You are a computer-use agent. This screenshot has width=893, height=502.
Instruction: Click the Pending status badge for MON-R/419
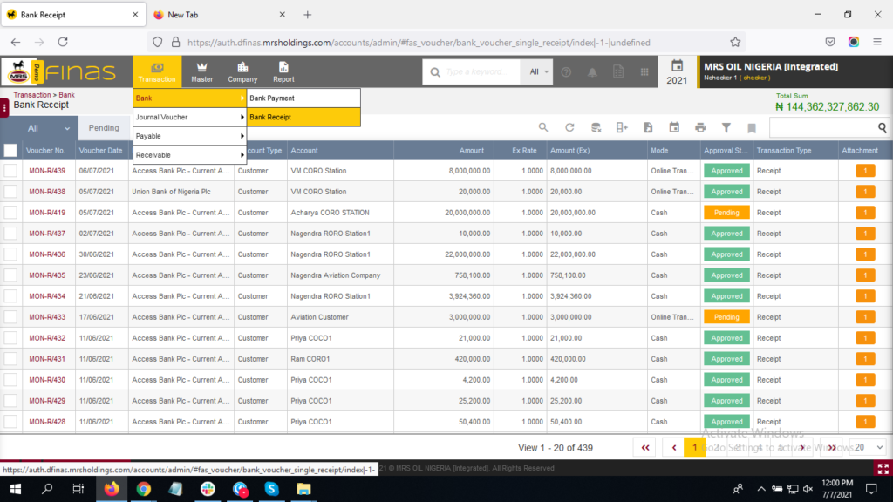pyautogui.click(x=726, y=213)
